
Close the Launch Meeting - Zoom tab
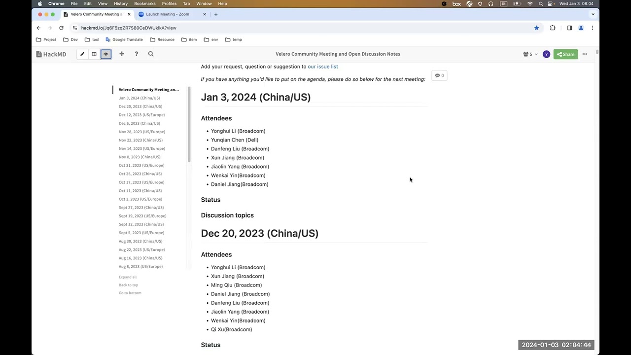click(x=205, y=14)
